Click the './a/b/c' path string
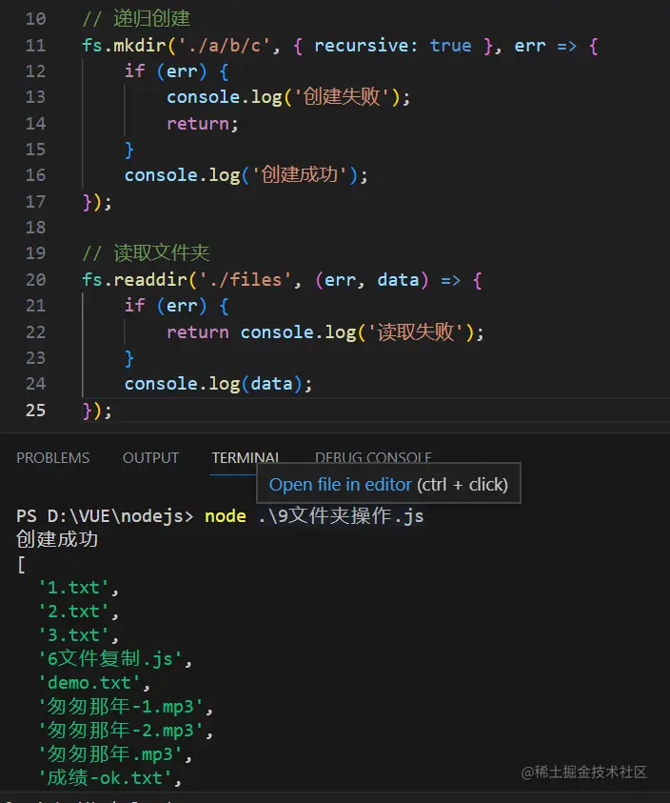Screen dimensions: 670x803 pos(224,46)
